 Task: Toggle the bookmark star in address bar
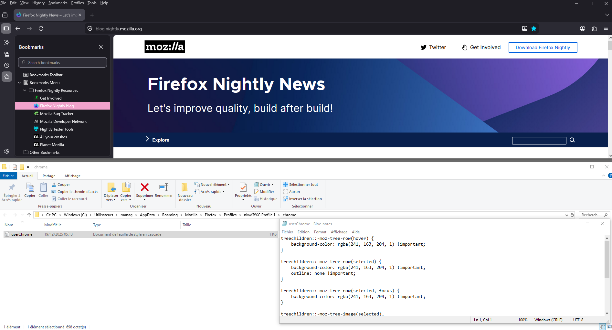pos(534,28)
